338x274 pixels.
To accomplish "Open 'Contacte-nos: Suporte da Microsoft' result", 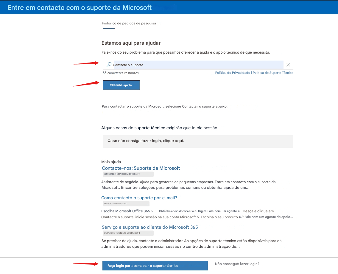I will click(x=141, y=168).
